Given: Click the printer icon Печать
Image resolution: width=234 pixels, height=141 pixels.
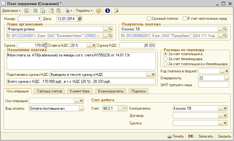Looking at the screenshot, I should pos(169,137).
